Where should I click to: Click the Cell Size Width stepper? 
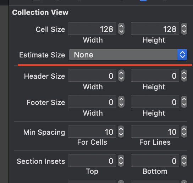pyautogui.click(x=121, y=29)
